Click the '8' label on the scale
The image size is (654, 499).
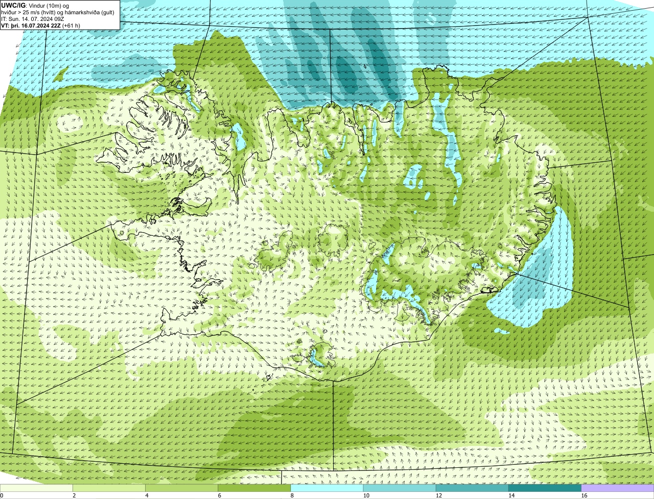[x=292, y=495]
